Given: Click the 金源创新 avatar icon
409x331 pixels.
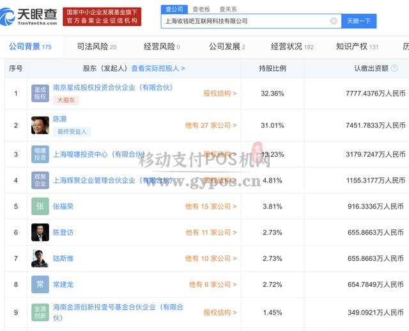Looking at the screenshot, I should coord(40,312).
